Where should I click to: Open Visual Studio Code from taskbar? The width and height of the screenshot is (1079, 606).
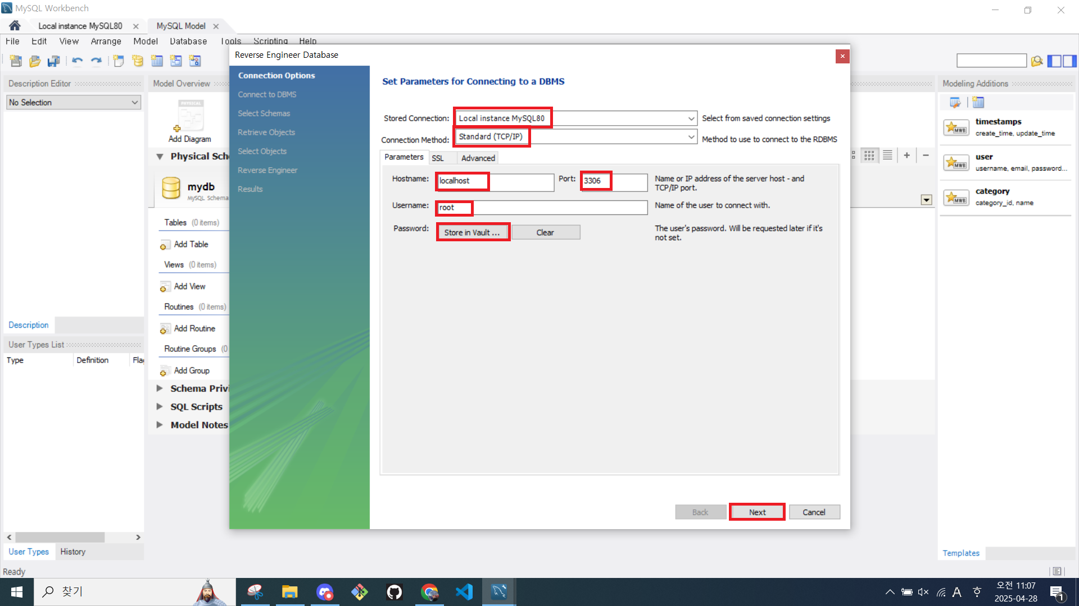pos(464,592)
